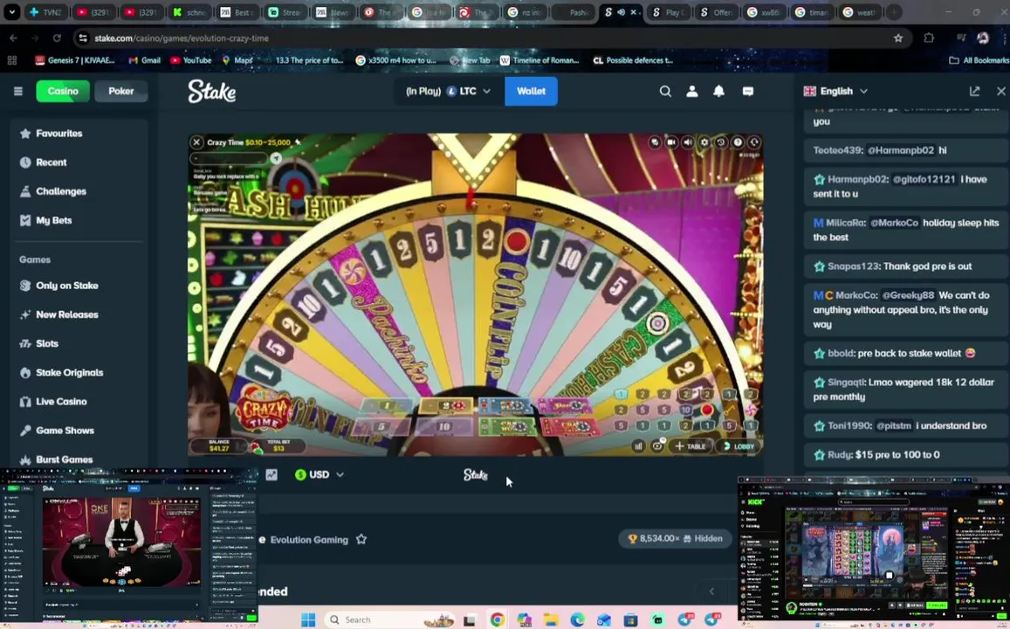The height and width of the screenshot is (629, 1010).
Task: Open the Gmail bookmark
Action: (x=144, y=60)
